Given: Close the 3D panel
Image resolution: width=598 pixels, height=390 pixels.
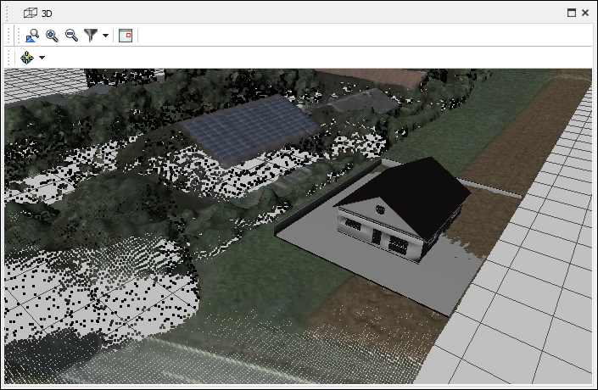Looking at the screenshot, I should (x=585, y=13).
